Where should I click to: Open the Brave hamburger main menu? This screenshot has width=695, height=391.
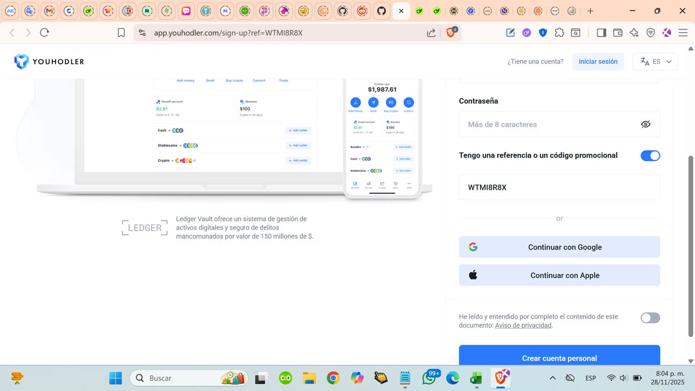683,32
